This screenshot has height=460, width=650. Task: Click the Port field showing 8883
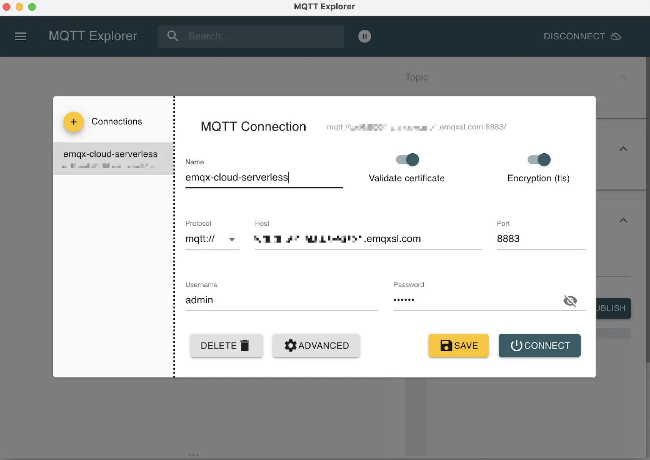pos(540,239)
